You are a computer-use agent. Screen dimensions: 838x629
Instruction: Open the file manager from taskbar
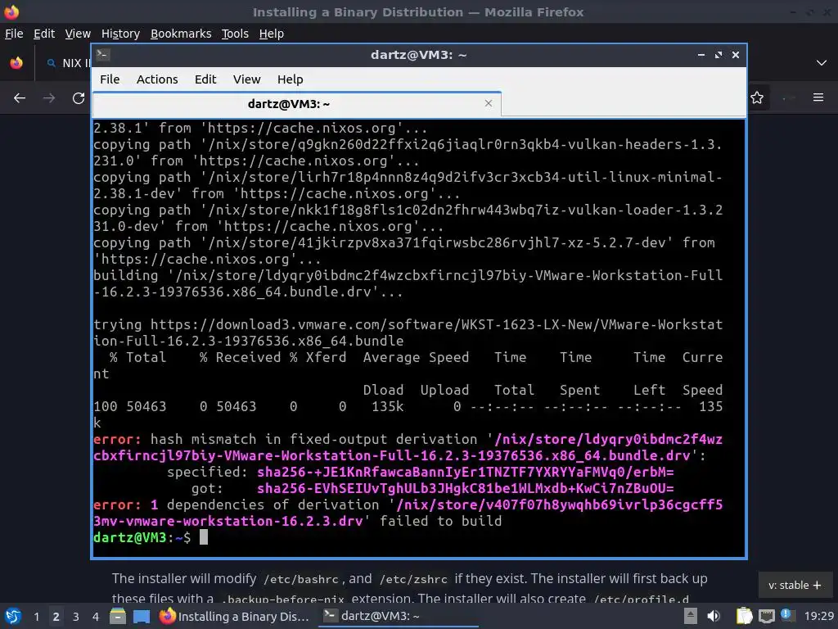[x=118, y=616]
